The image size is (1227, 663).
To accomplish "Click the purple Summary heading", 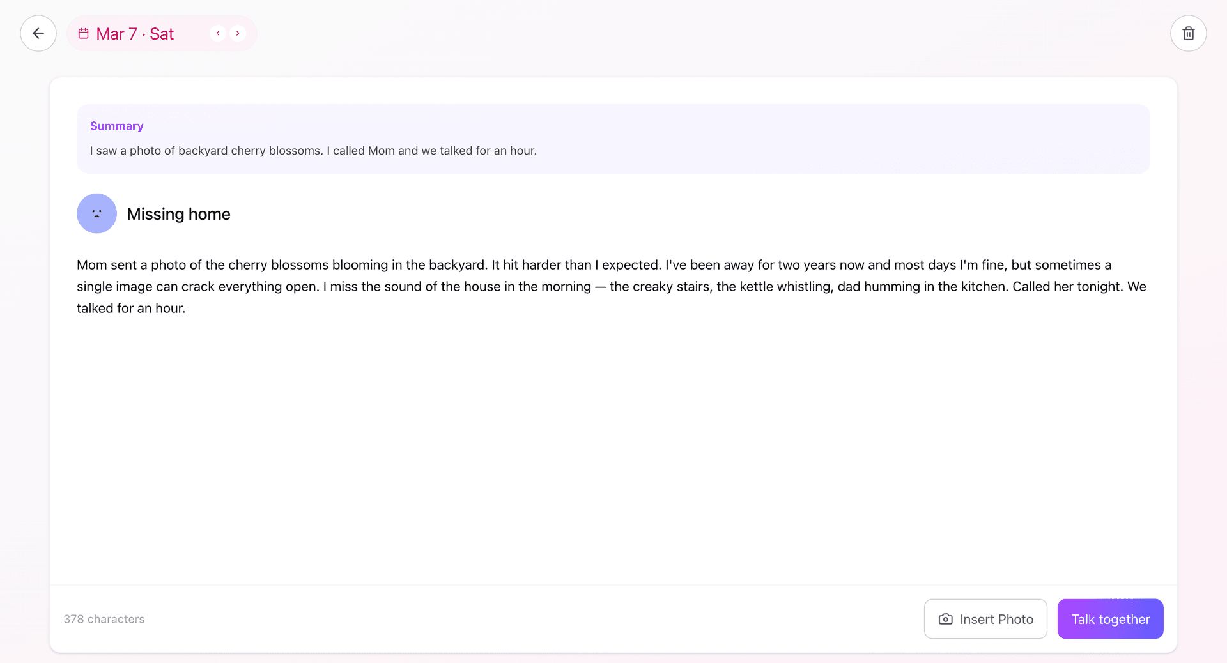I will [116, 126].
